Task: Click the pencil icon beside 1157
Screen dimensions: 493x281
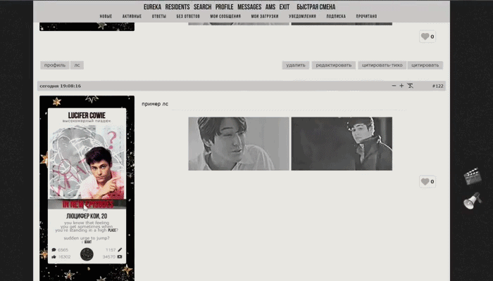Action: click(120, 249)
